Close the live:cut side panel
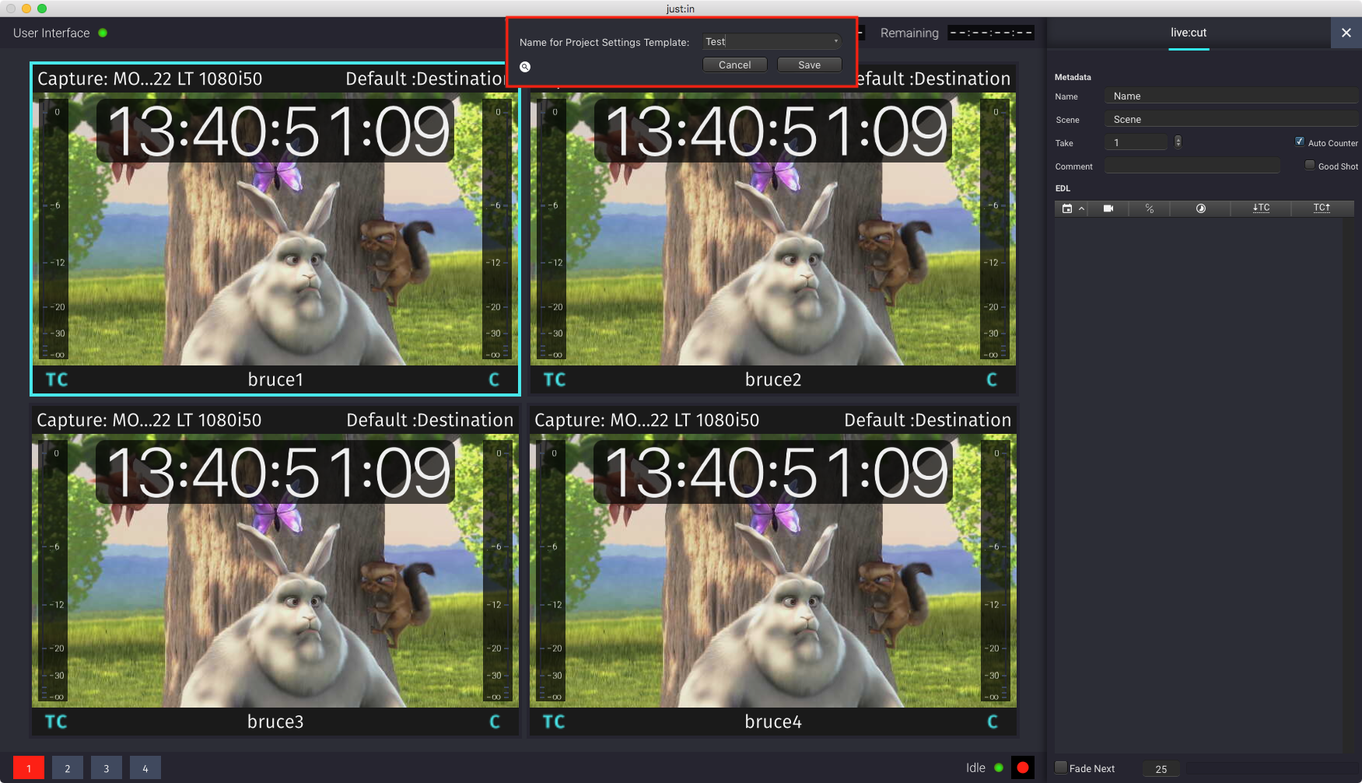This screenshot has height=783, width=1362. click(1346, 33)
